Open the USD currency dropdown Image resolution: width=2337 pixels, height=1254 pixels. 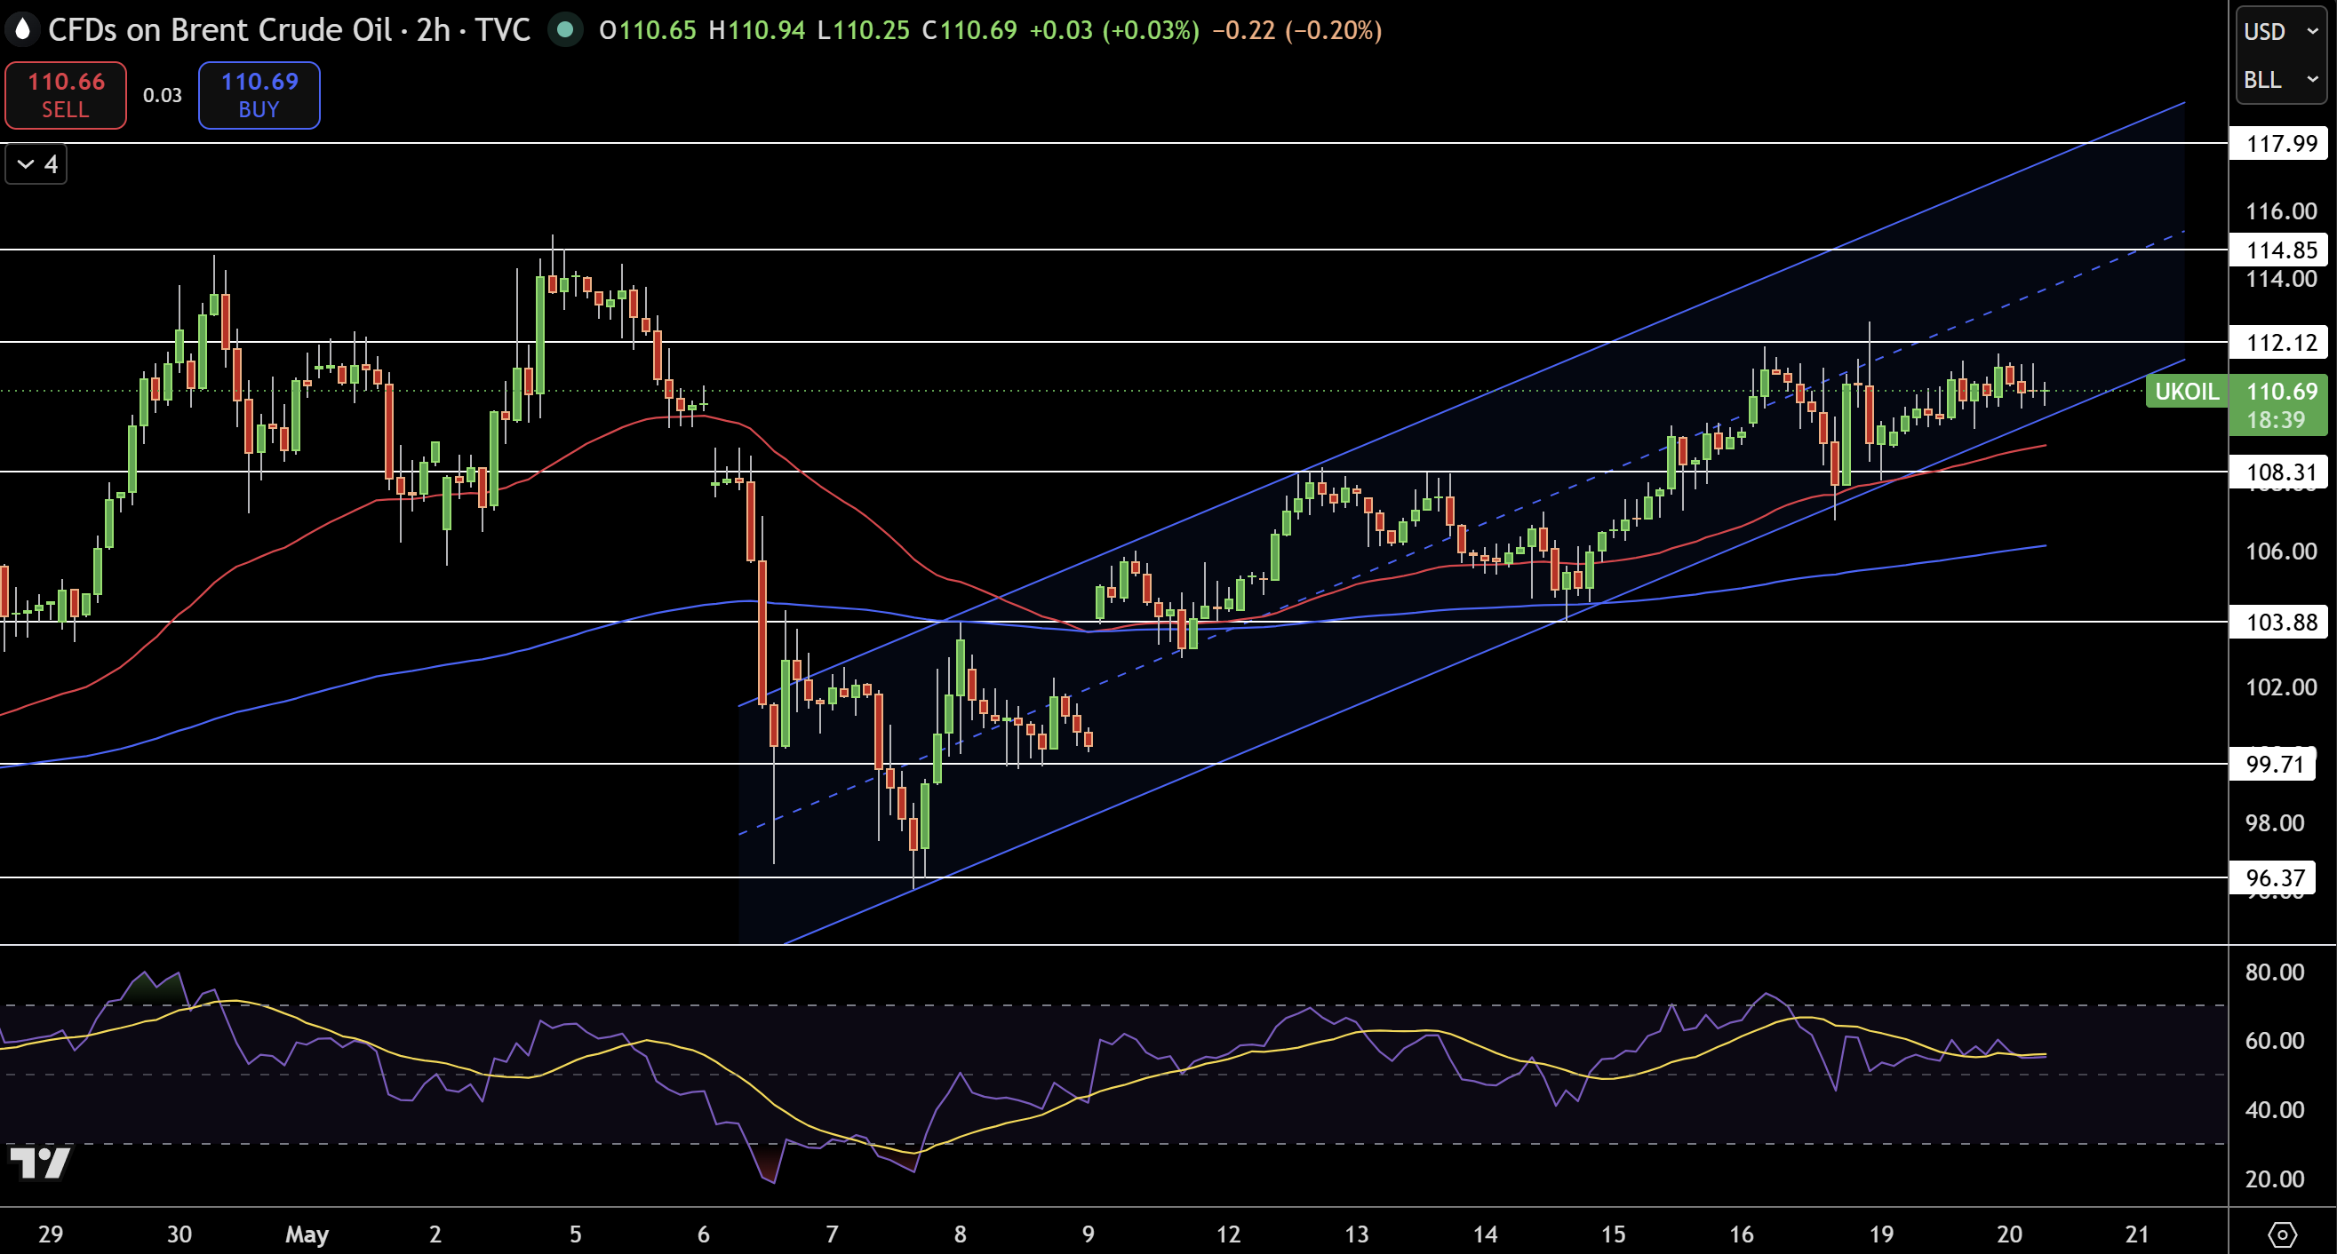tap(2281, 31)
